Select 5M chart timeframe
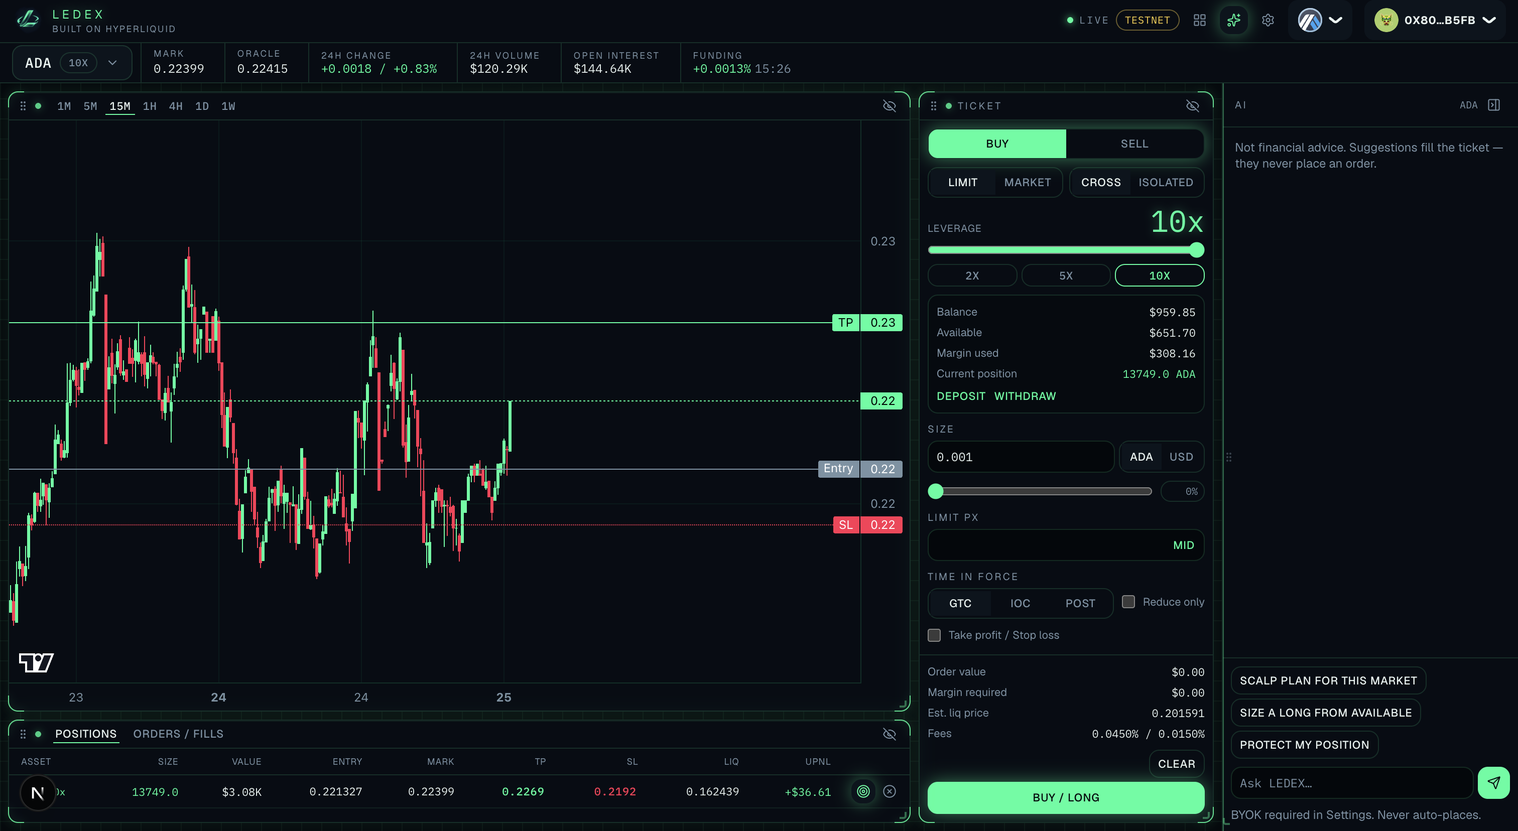This screenshot has height=831, width=1518. pos(90,106)
